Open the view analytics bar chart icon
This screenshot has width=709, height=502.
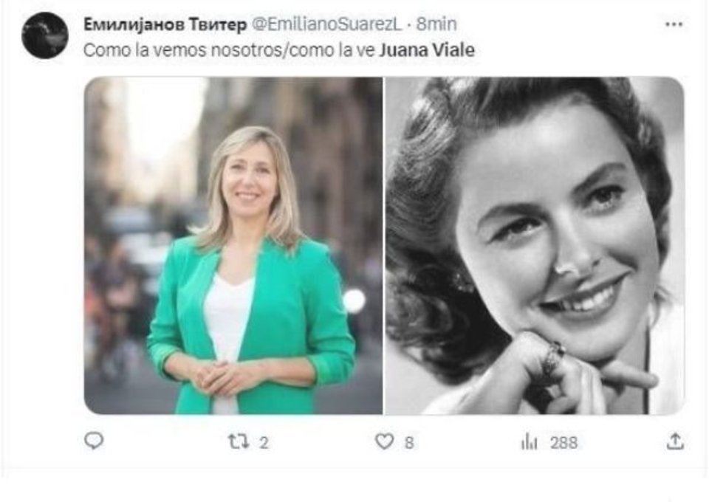coord(529,441)
